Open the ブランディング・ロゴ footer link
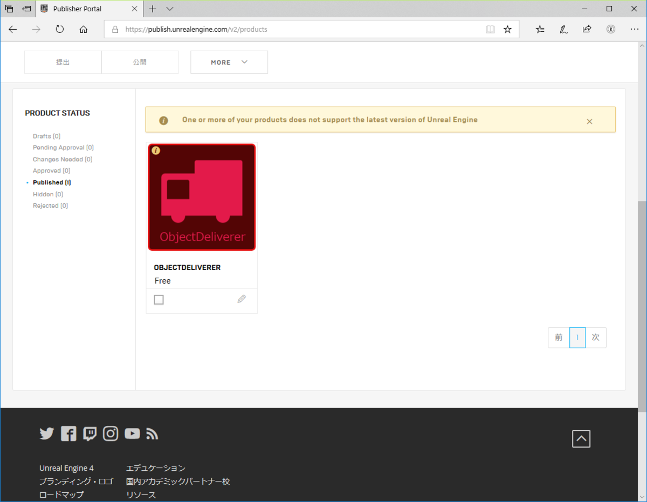This screenshot has width=647, height=502. (x=76, y=482)
